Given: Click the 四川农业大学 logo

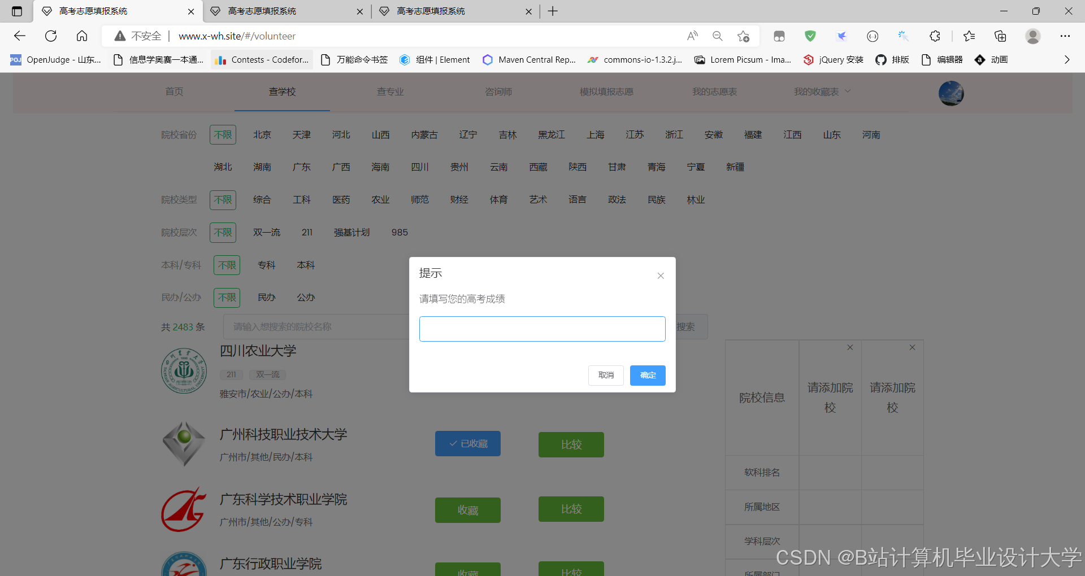Looking at the screenshot, I should pos(184,371).
